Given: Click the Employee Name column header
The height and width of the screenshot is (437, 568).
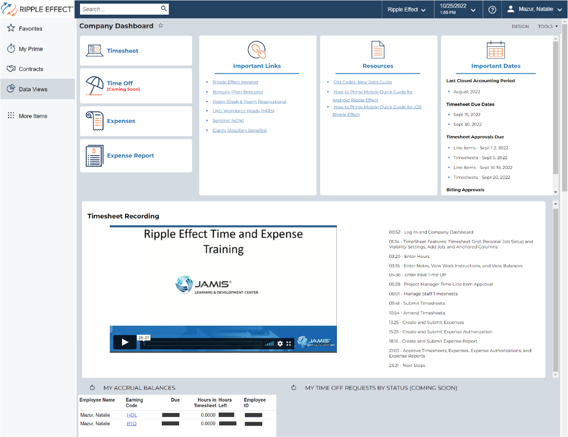Looking at the screenshot, I should coord(97,400).
